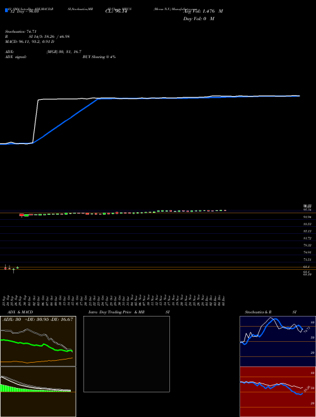316x417 pixels.
Task: Click the 74.91 price axis label
Action: [307, 252]
